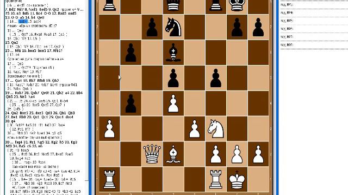The height and width of the screenshot is (195, 348).
Task: Select the white rook on a1
Action: click(109, 179)
